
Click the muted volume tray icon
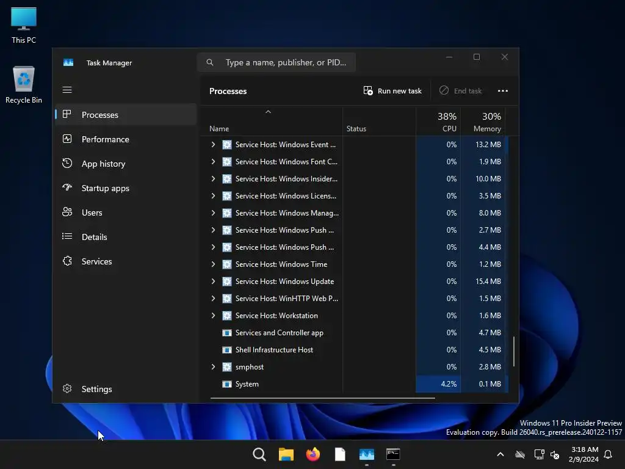[554, 454]
